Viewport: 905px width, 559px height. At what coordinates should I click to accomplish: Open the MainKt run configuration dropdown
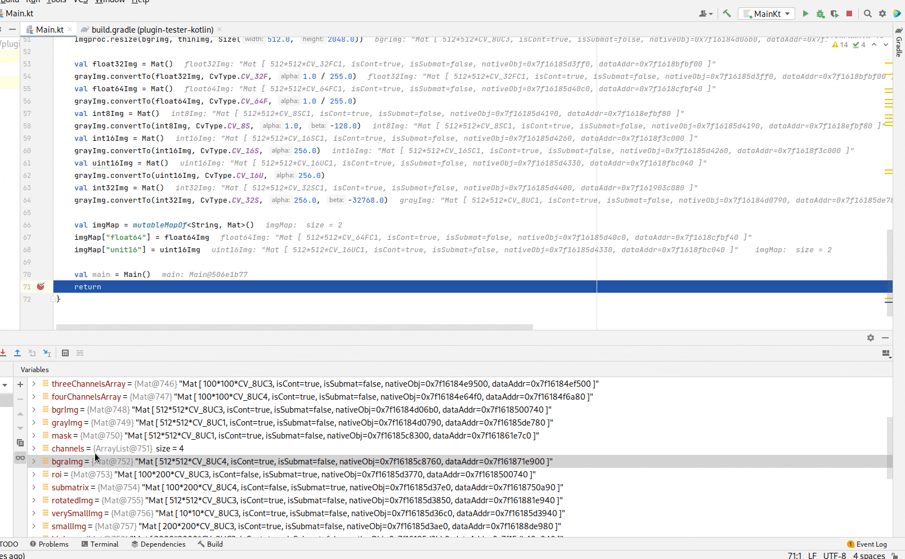point(766,14)
